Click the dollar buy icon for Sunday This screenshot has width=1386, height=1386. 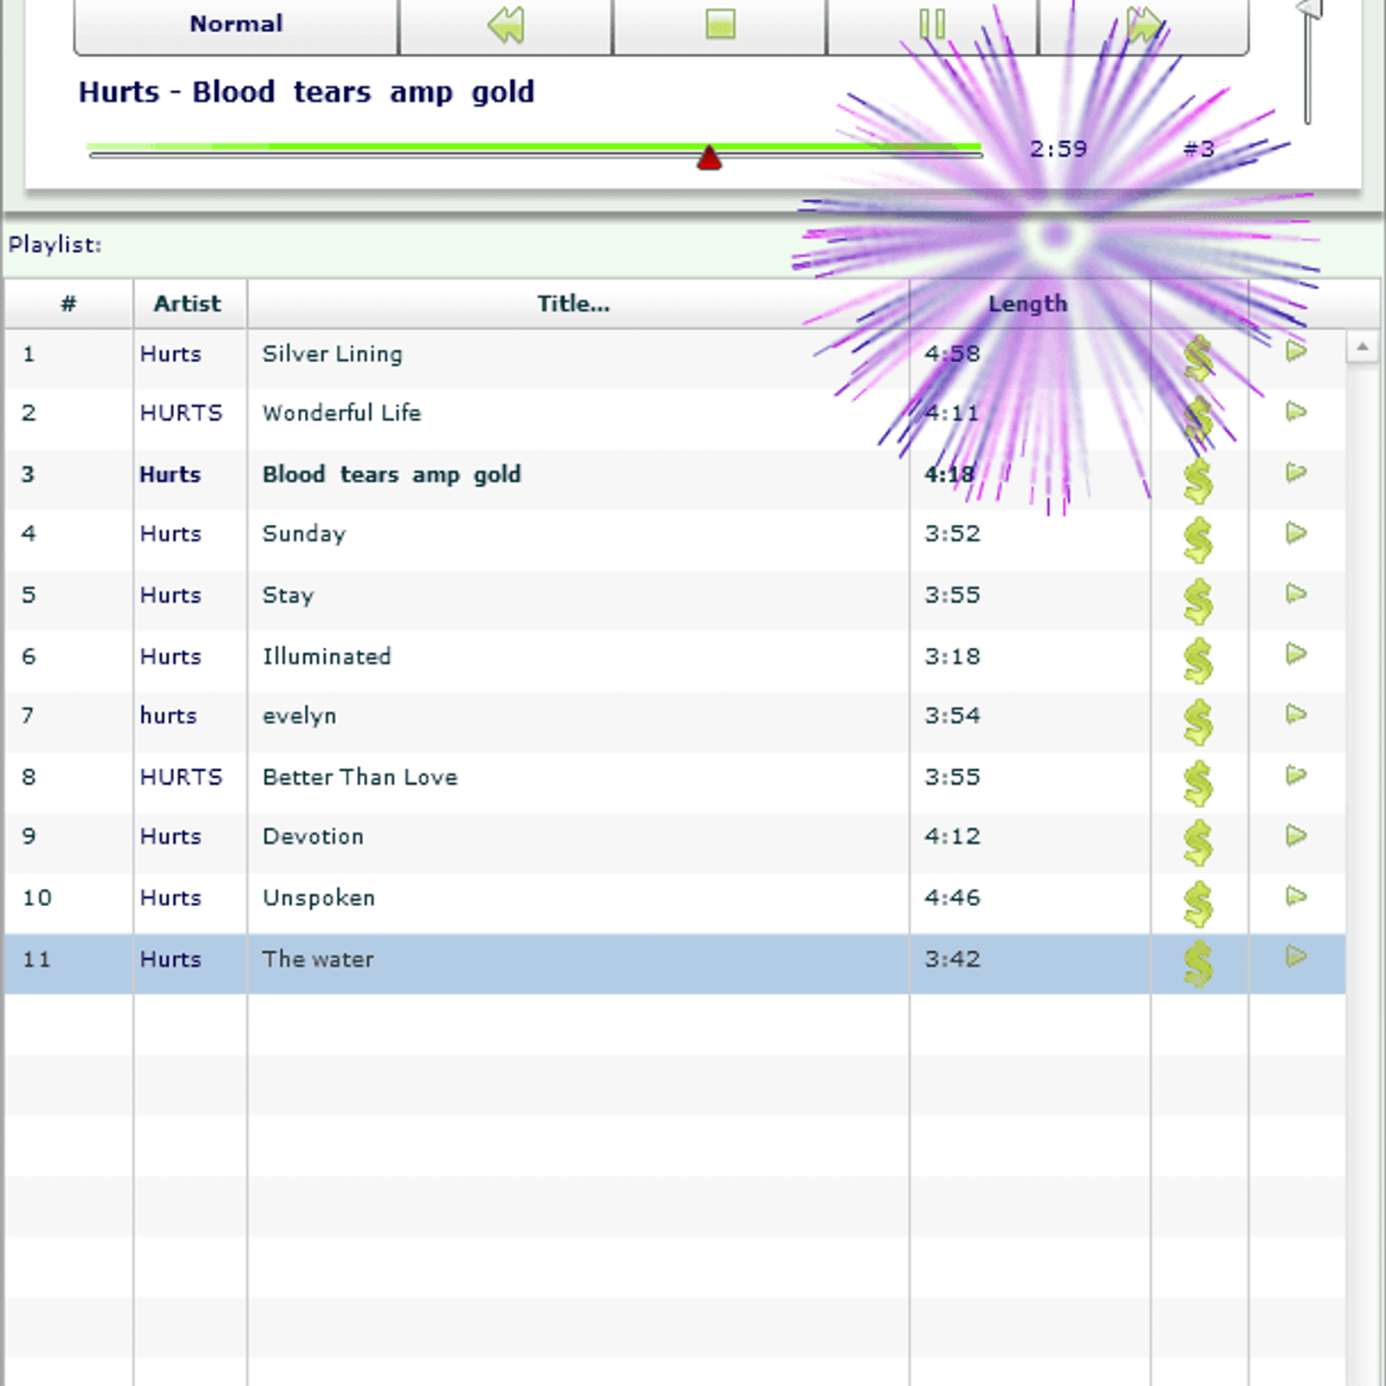click(1198, 539)
